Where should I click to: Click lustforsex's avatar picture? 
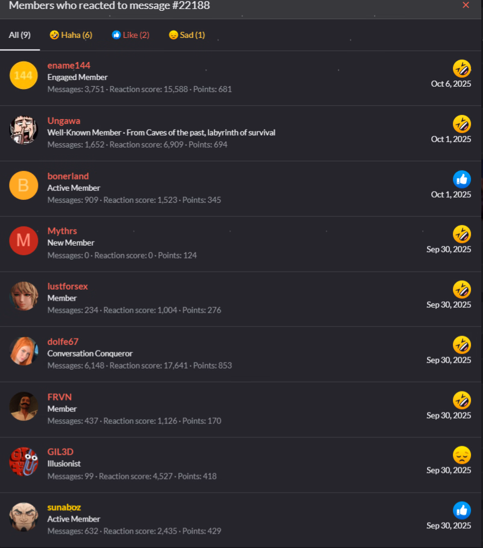coord(23,296)
